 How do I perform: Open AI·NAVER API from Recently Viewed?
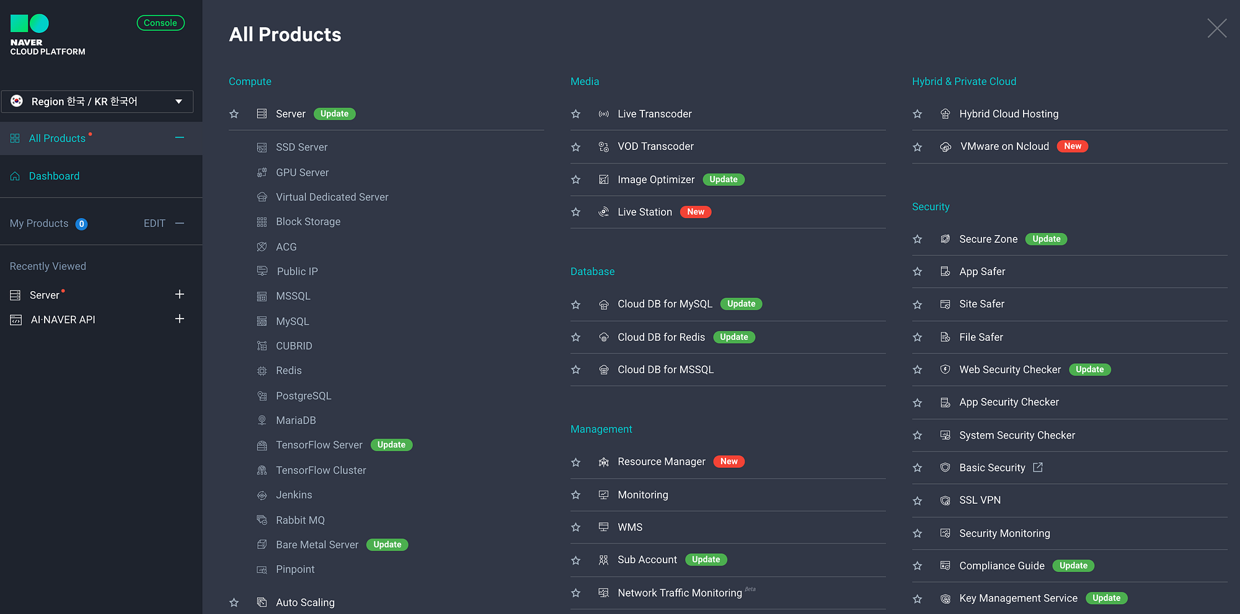tap(63, 320)
